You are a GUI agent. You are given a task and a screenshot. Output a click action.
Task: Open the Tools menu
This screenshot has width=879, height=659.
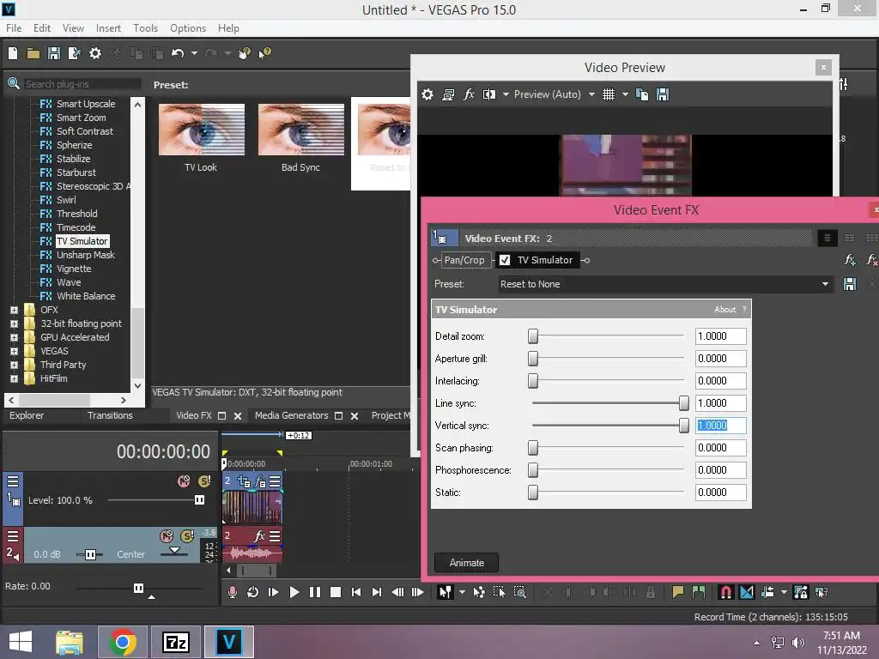[x=145, y=28]
